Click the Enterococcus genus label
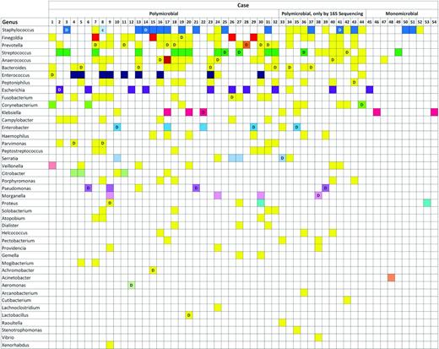This screenshot has width=439, height=349. click(15, 75)
